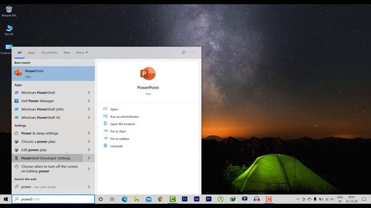The image size is (371, 208).
Task: Open PowerShell Developer Settings result
Action: (x=48, y=158)
